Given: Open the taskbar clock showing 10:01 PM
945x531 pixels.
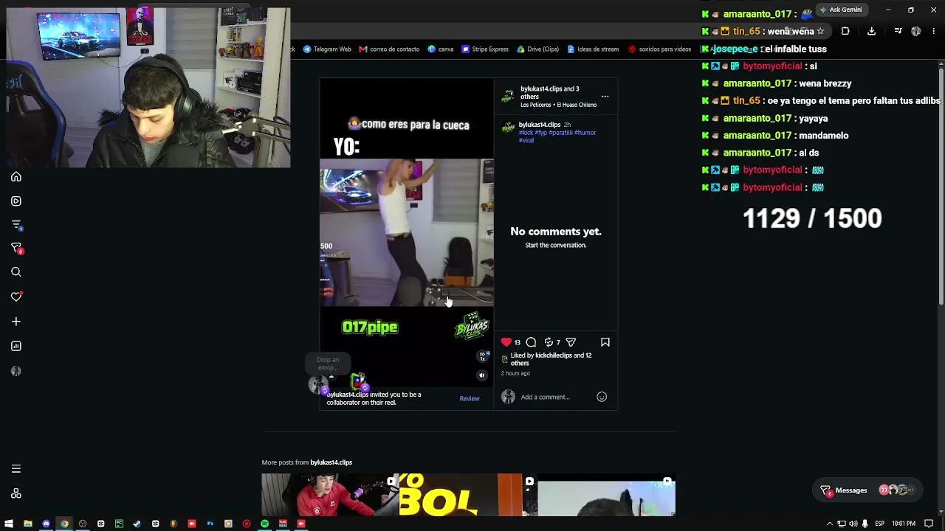Looking at the screenshot, I should 904,524.
